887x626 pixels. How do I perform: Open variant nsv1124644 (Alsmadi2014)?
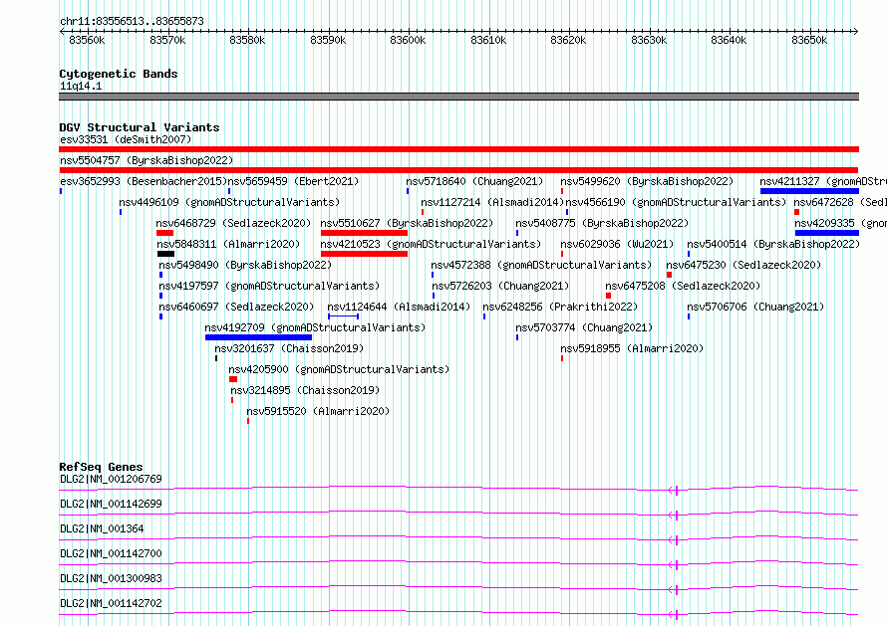(x=399, y=307)
